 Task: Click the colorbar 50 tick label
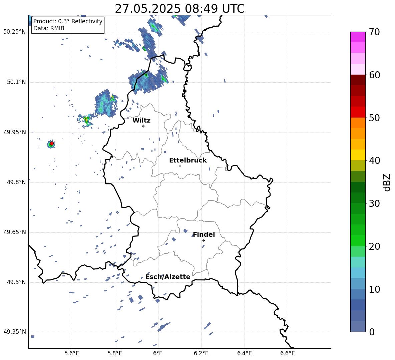[x=374, y=118]
